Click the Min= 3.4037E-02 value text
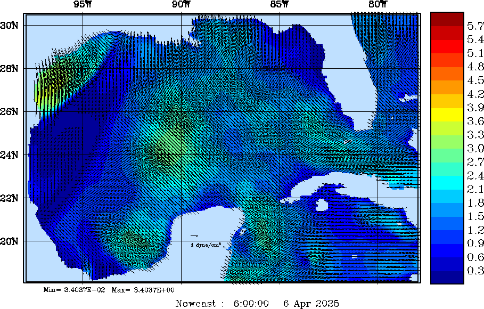Screen dimensions: 484x309 pyautogui.click(x=74, y=290)
